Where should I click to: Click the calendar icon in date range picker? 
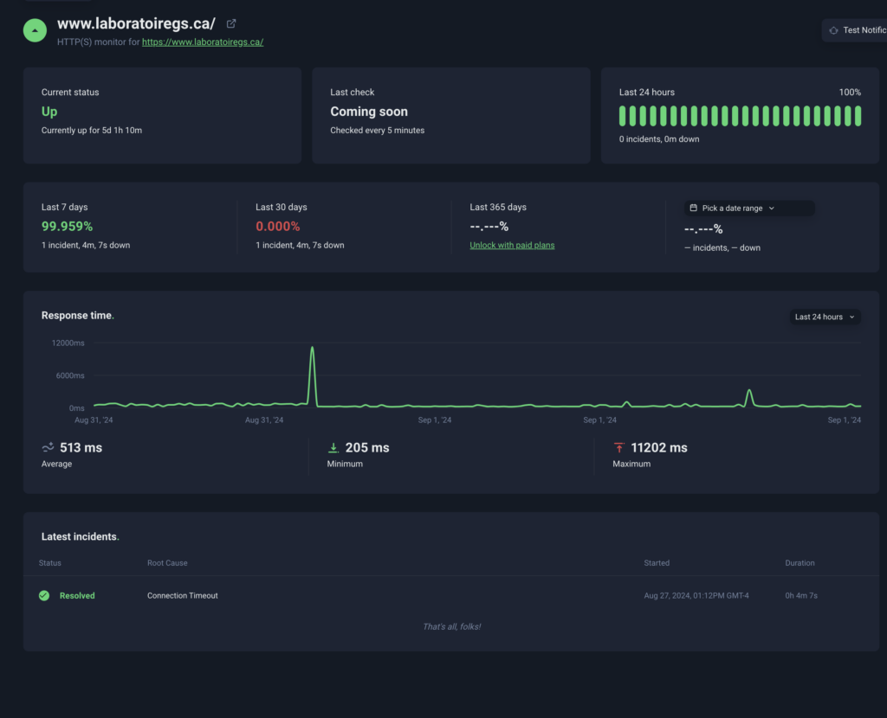[x=694, y=208]
